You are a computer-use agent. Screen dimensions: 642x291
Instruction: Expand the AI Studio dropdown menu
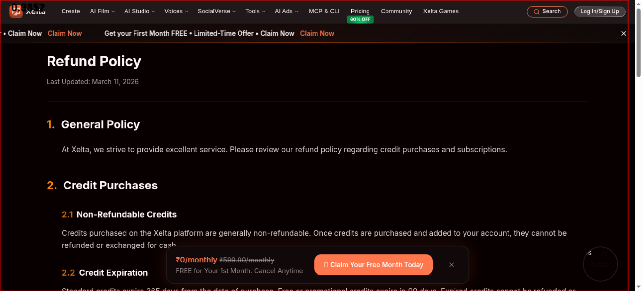[x=140, y=11]
